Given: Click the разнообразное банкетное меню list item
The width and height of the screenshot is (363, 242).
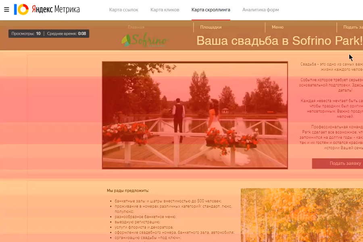Looking at the screenshot, I should pyautogui.click(x=145, y=217).
